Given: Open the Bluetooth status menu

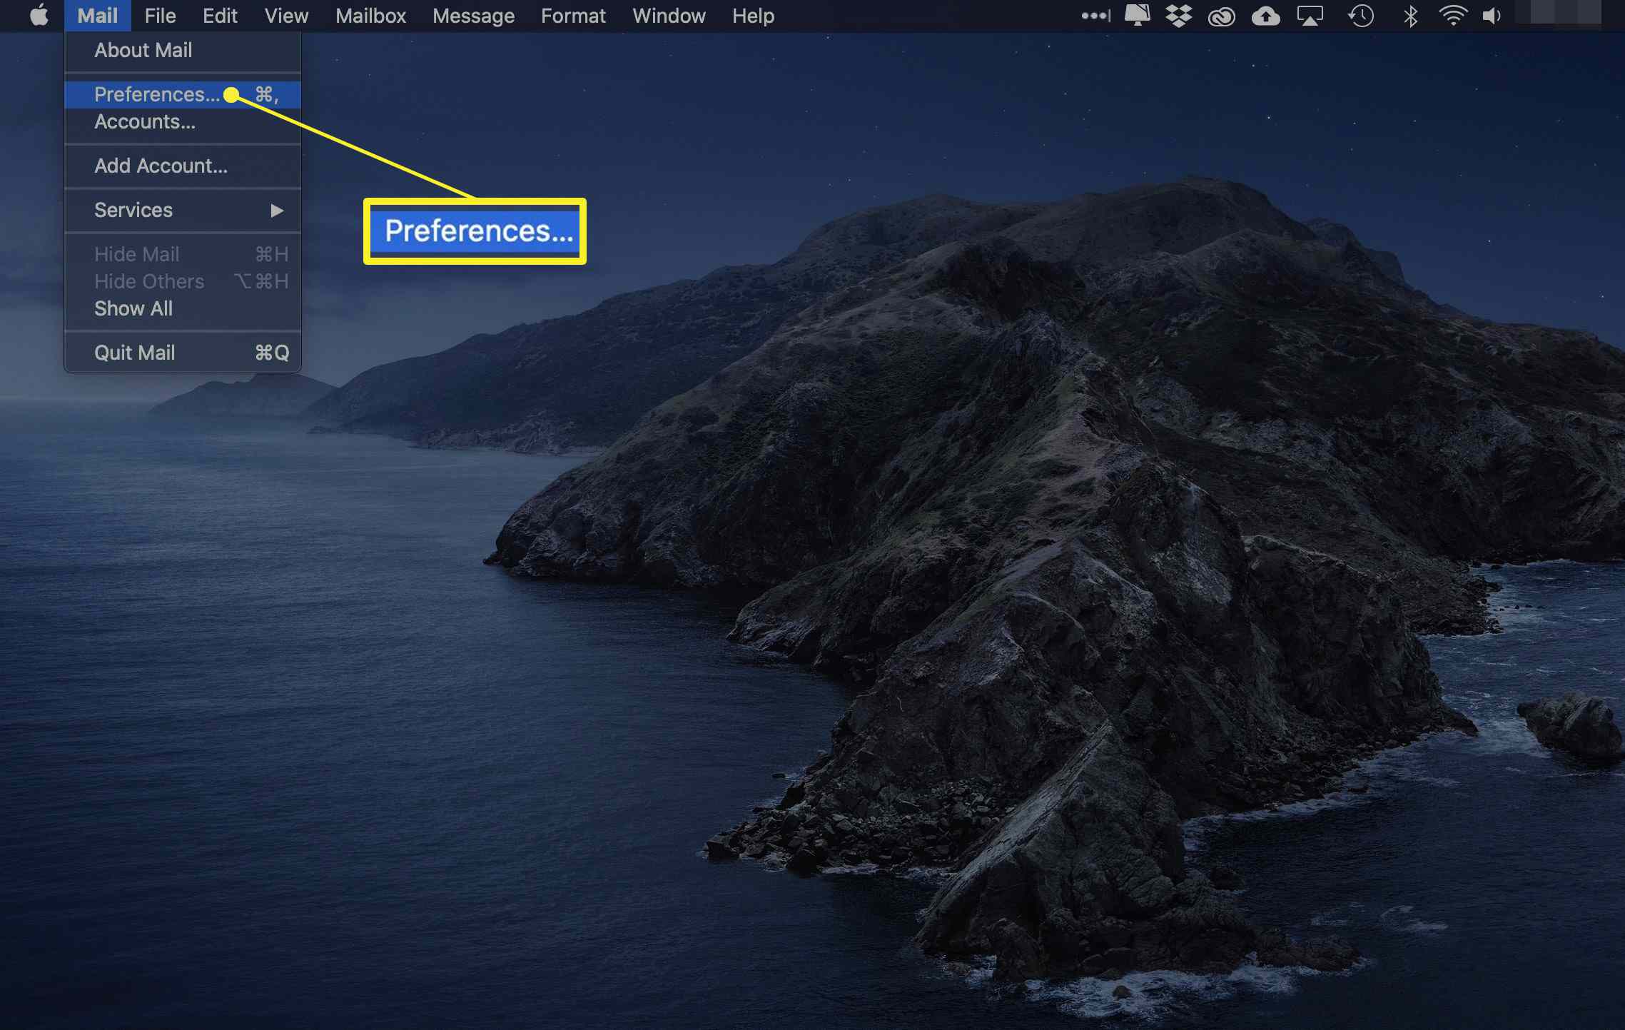Looking at the screenshot, I should [1410, 16].
